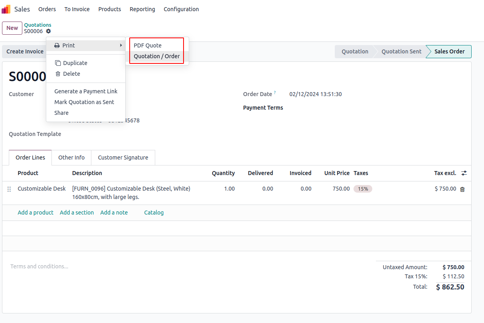Select Quotation / Order print option

[x=157, y=56]
